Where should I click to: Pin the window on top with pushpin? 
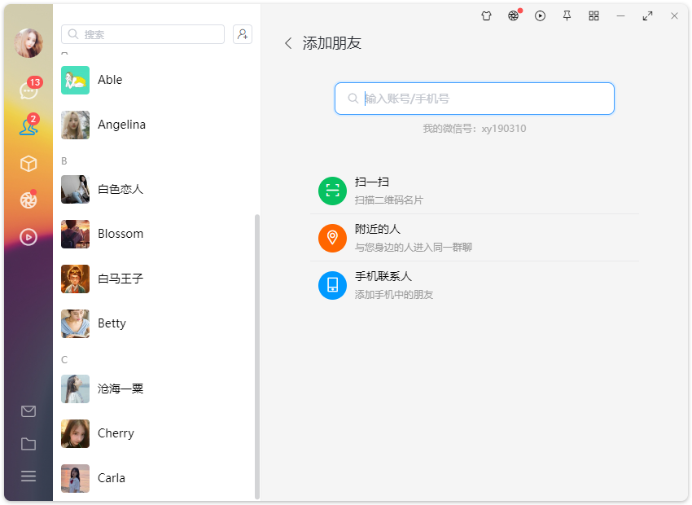pyautogui.click(x=567, y=15)
